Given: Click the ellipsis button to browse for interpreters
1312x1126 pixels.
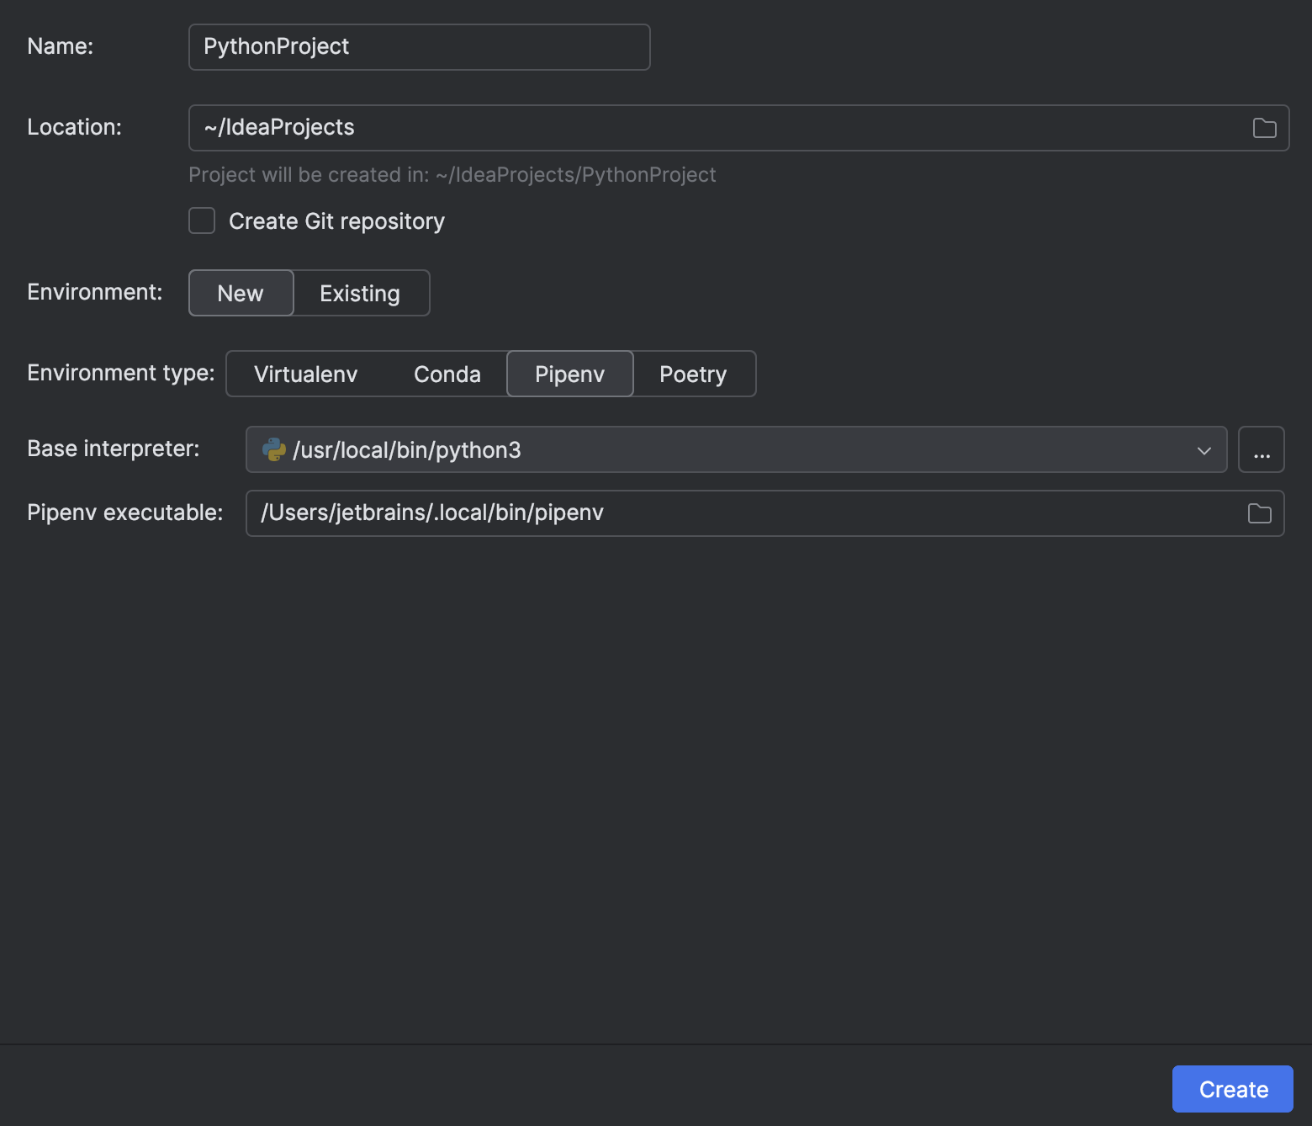Looking at the screenshot, I should point(1261,449).
